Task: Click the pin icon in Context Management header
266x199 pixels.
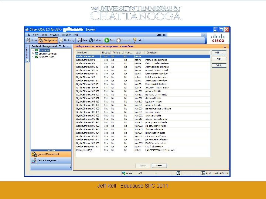Action: 60,46
